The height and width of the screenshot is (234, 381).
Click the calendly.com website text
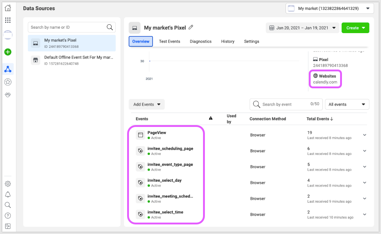click(325, 82)
